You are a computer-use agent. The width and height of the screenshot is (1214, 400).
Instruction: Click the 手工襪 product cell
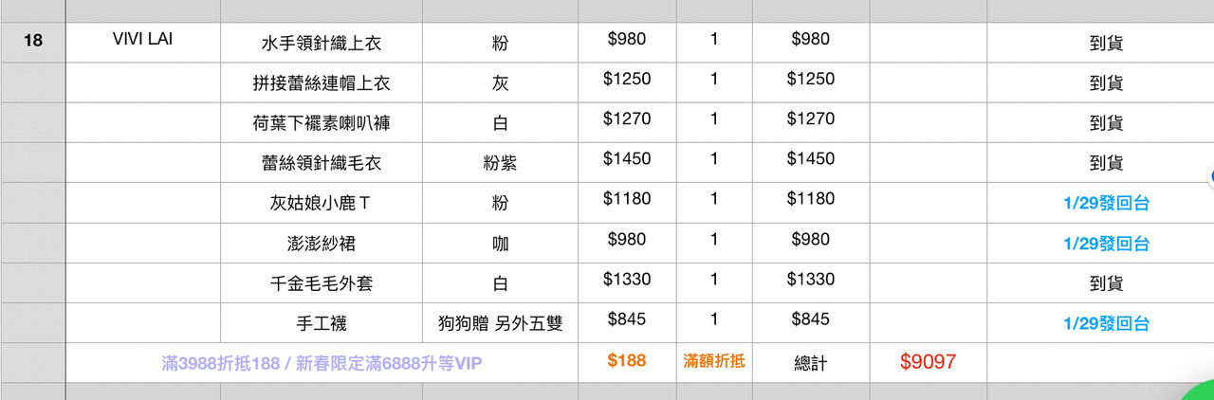click(x=322, y=323)
